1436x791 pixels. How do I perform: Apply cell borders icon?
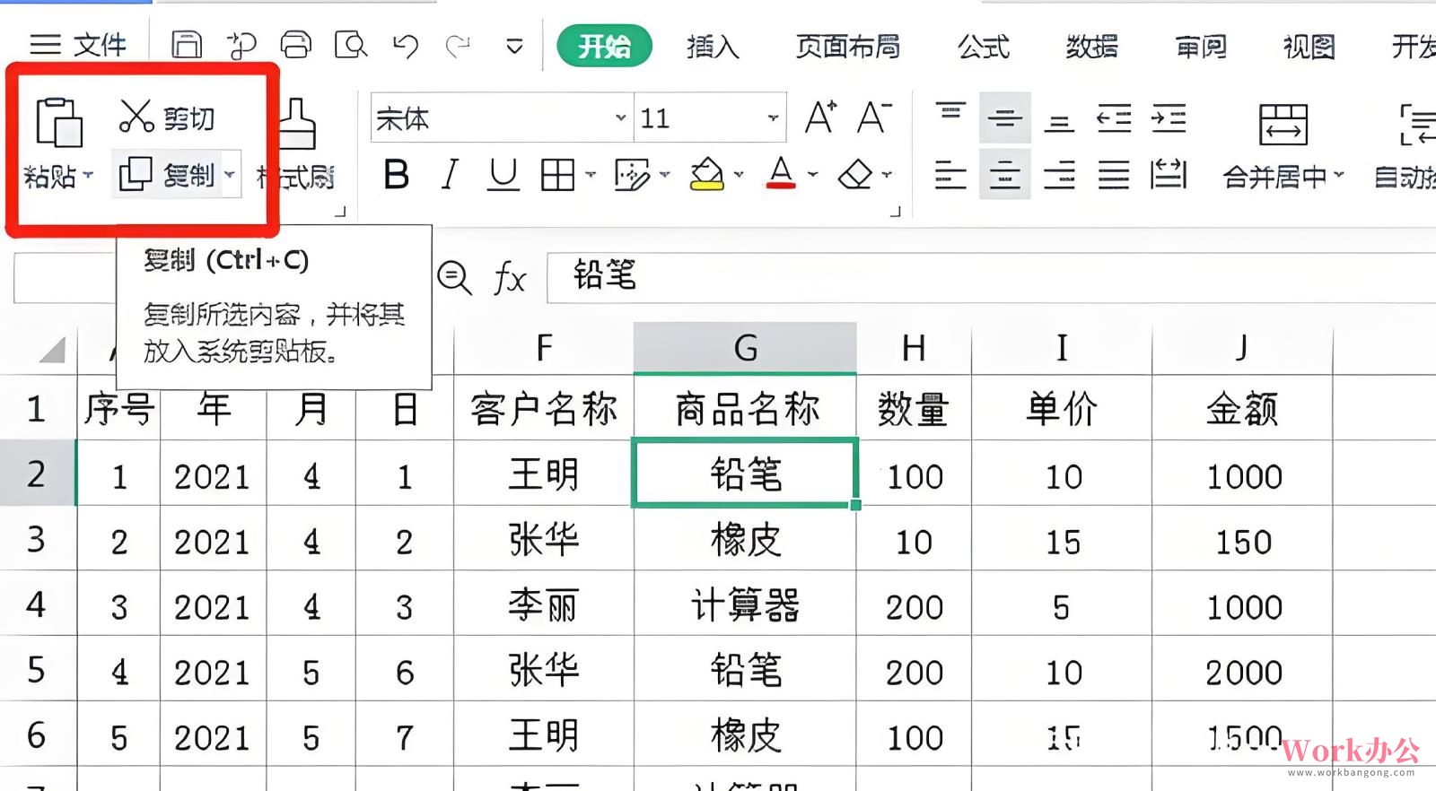[557, 175]
